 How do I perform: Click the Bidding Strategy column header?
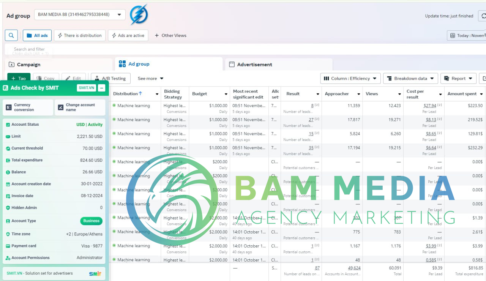173,94
